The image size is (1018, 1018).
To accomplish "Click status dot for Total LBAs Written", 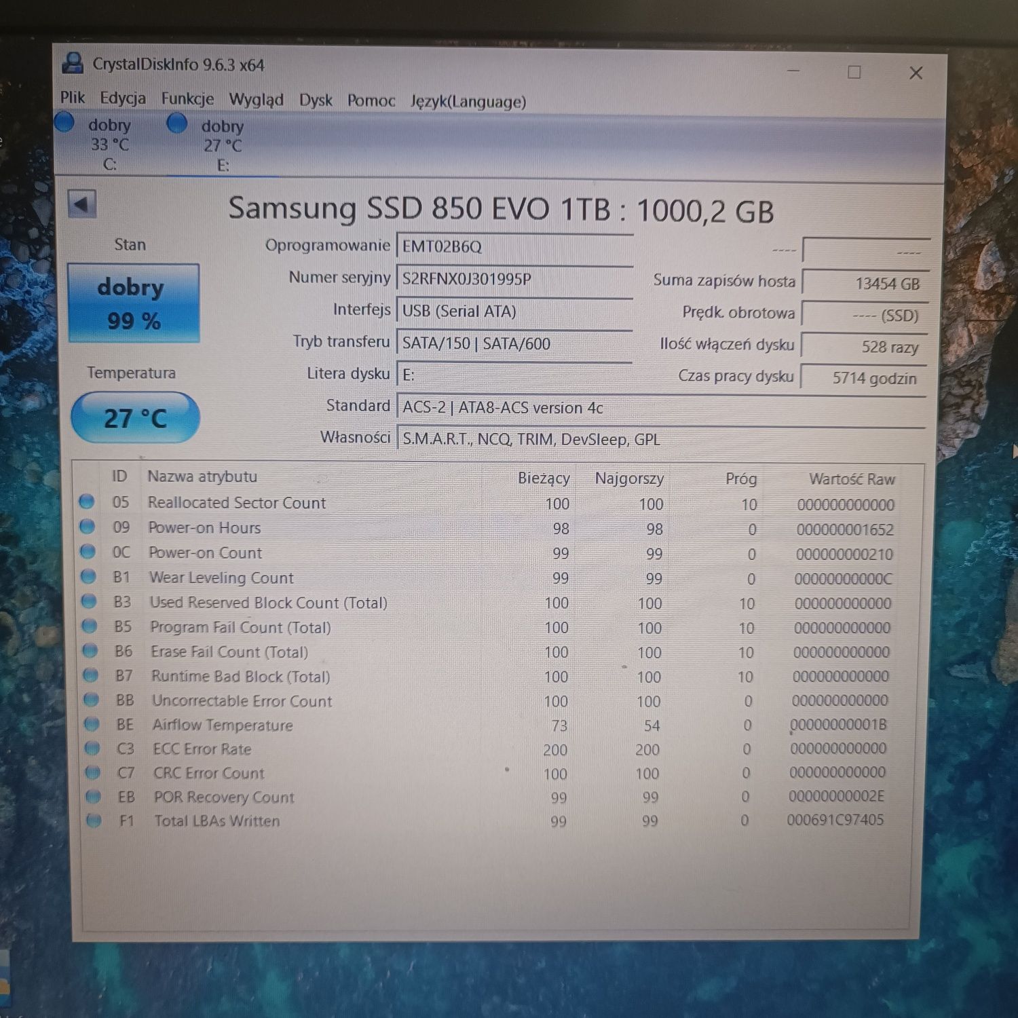I will (x=94, y=820).
